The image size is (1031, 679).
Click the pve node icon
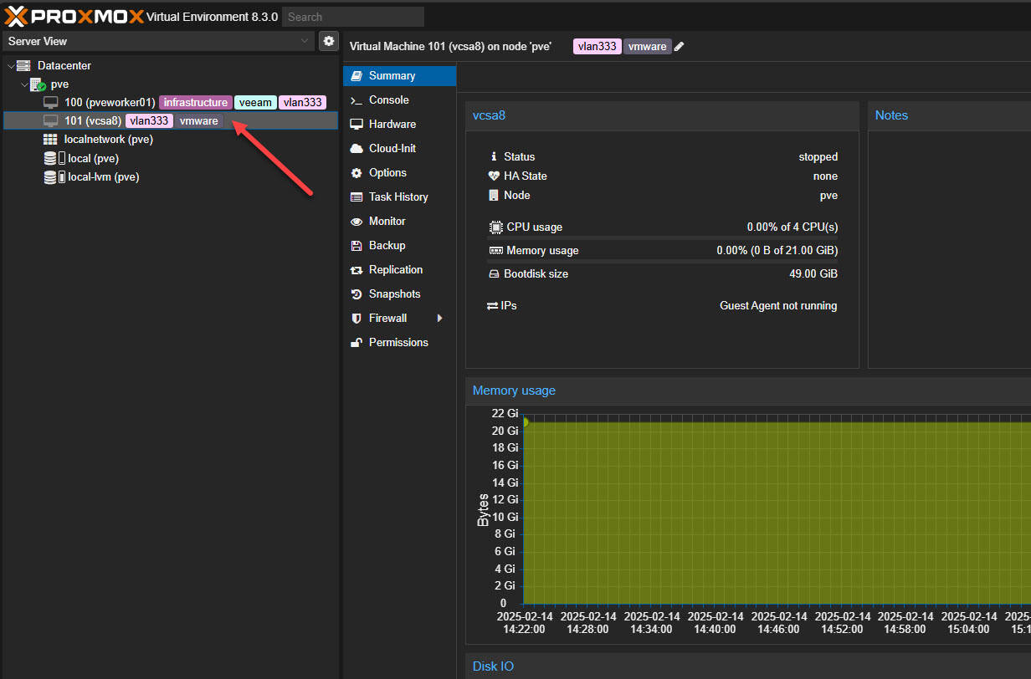coord(38,84)
